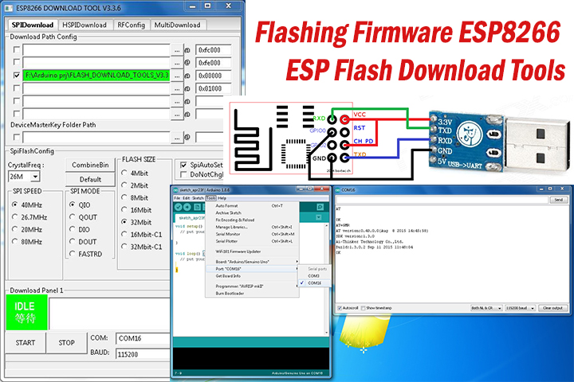574x382 pixels.
Task: Open the Arduino tab options arrow
Action: point(319,217)
